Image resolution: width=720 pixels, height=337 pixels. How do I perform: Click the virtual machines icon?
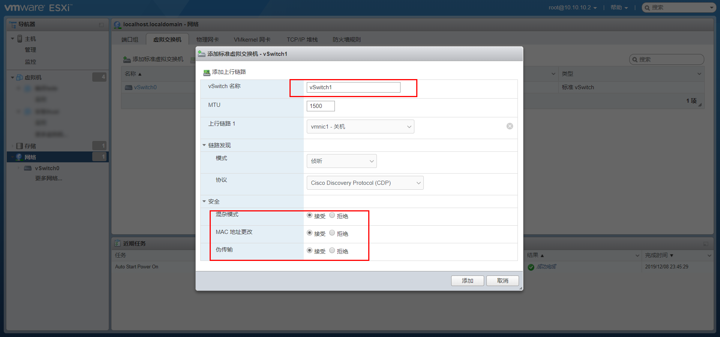[19, 77]
